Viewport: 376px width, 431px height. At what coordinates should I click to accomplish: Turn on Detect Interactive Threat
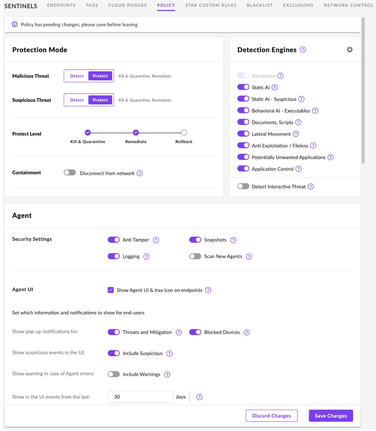243,186
